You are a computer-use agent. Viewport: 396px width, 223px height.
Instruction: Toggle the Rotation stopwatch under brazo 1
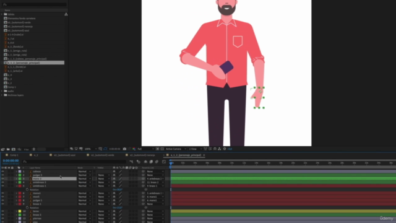pos(27,208)
